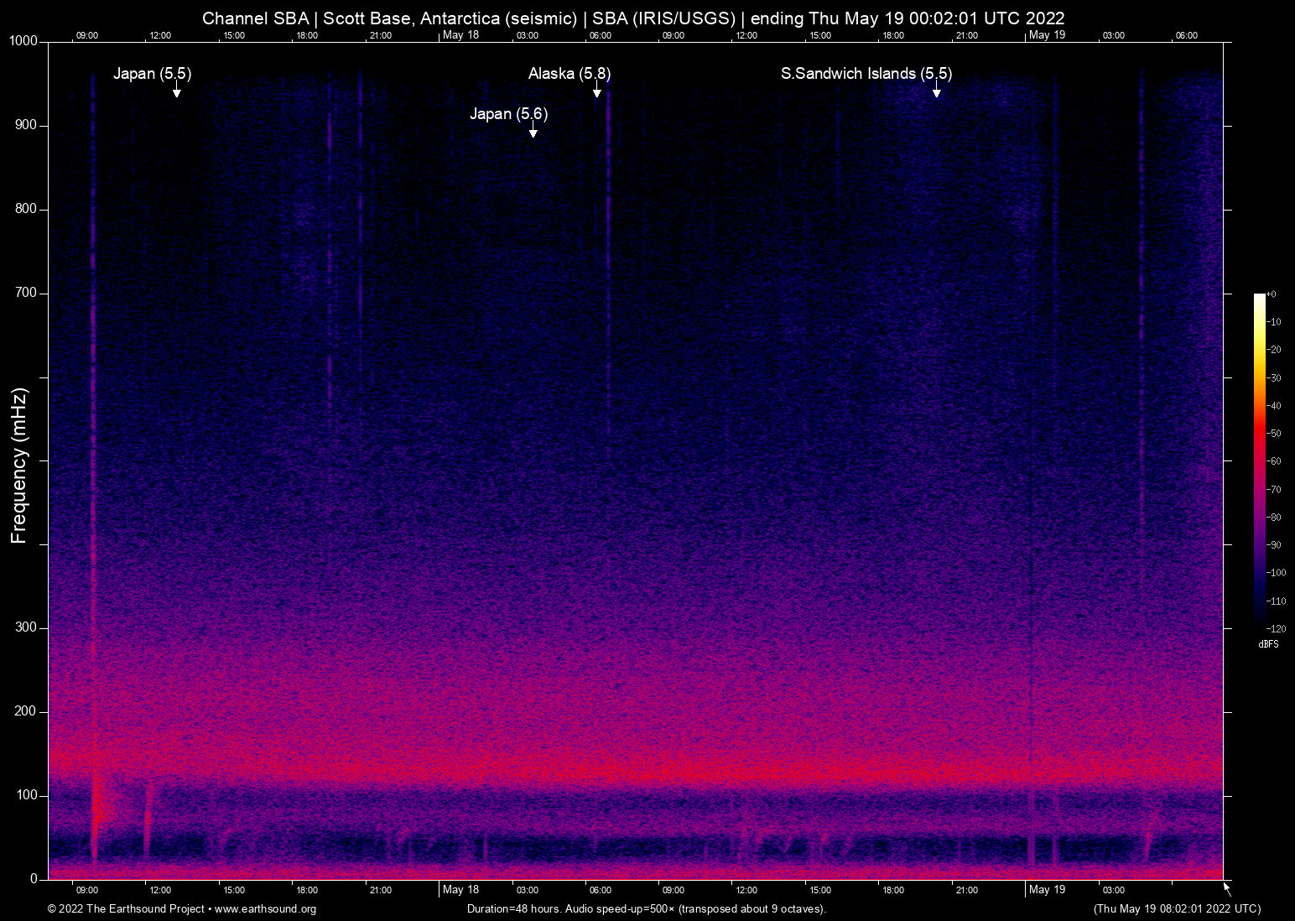
Task: Click the 1000 tick on frequency axis
Action: (23, 41)
